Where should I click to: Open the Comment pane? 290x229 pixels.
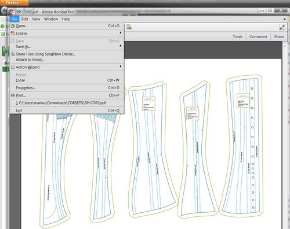pos(258,36)
